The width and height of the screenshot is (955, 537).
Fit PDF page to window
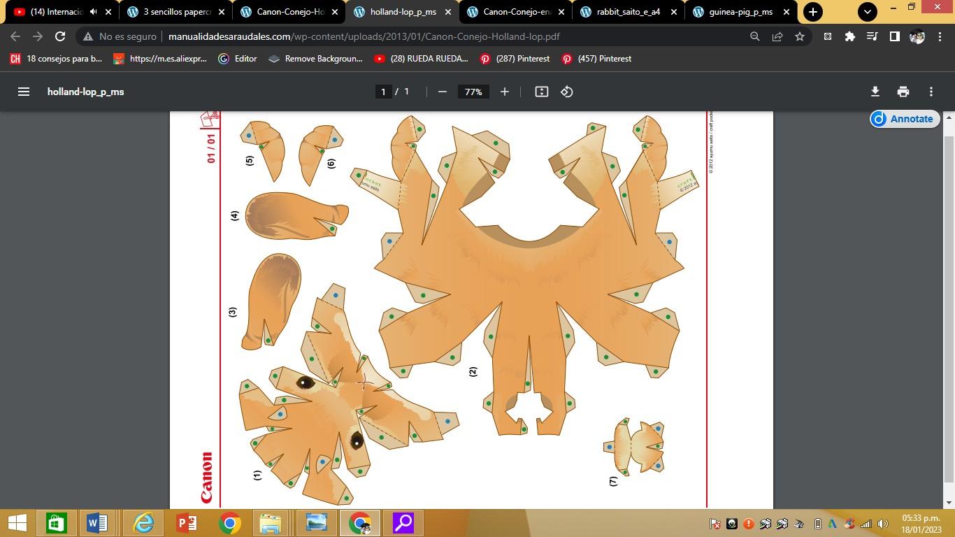(541, 92)
